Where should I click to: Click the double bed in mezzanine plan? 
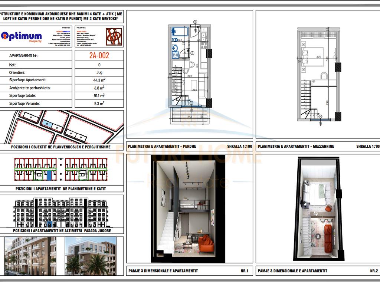click(x=313, y=56)
